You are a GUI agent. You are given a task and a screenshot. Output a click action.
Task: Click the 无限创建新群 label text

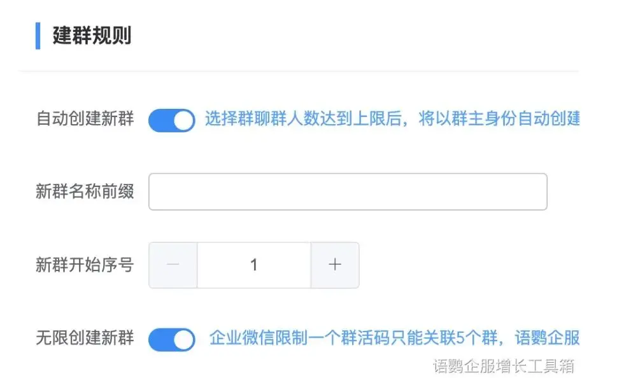click(x=85, y=338)
